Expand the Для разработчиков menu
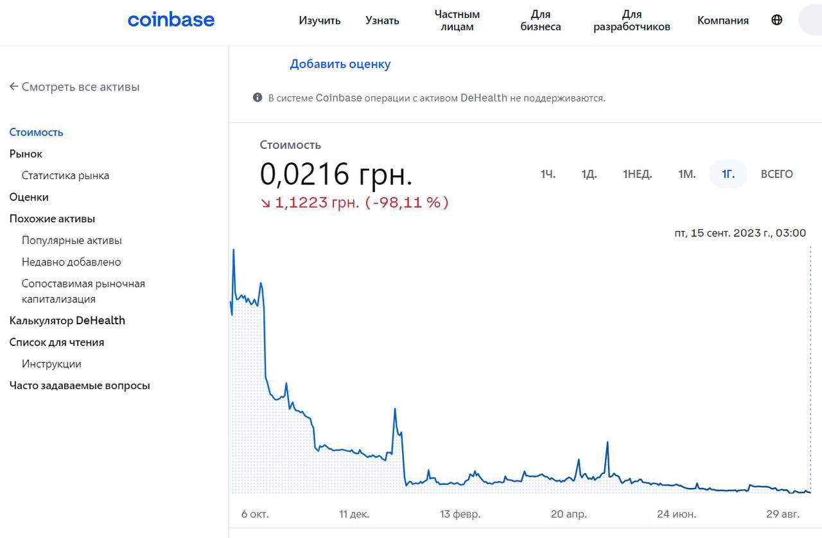The width and height of the screenshot is (822, 538). click(631, 21)
